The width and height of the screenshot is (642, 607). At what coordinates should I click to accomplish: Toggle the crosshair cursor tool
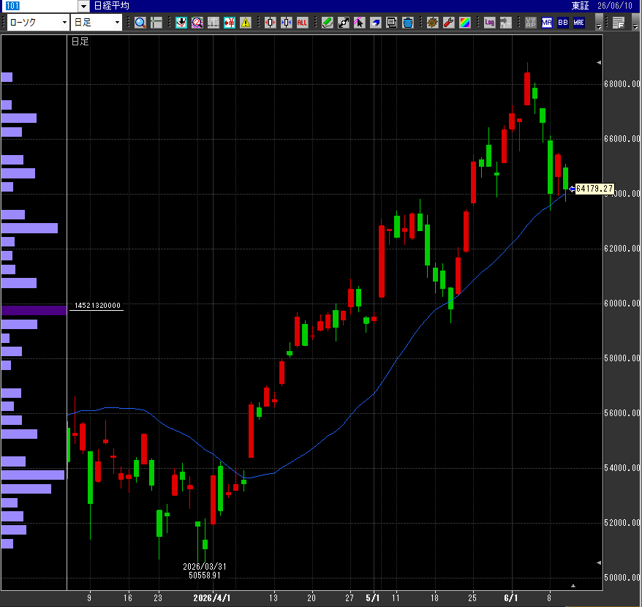coord(156,23)
